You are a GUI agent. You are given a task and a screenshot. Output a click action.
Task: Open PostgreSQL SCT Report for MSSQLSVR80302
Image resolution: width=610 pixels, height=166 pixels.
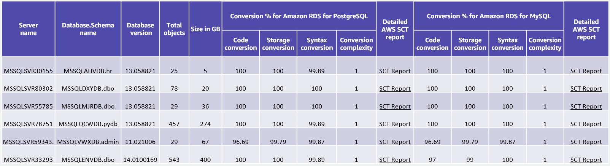pos(395,89)
